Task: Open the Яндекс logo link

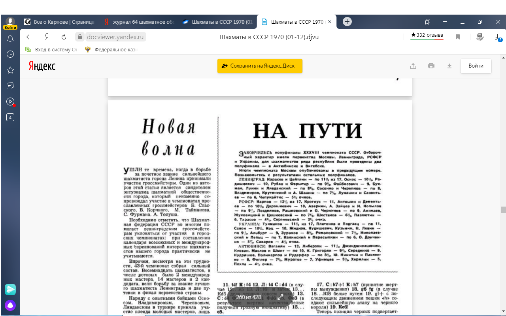Action: [42, 66]
